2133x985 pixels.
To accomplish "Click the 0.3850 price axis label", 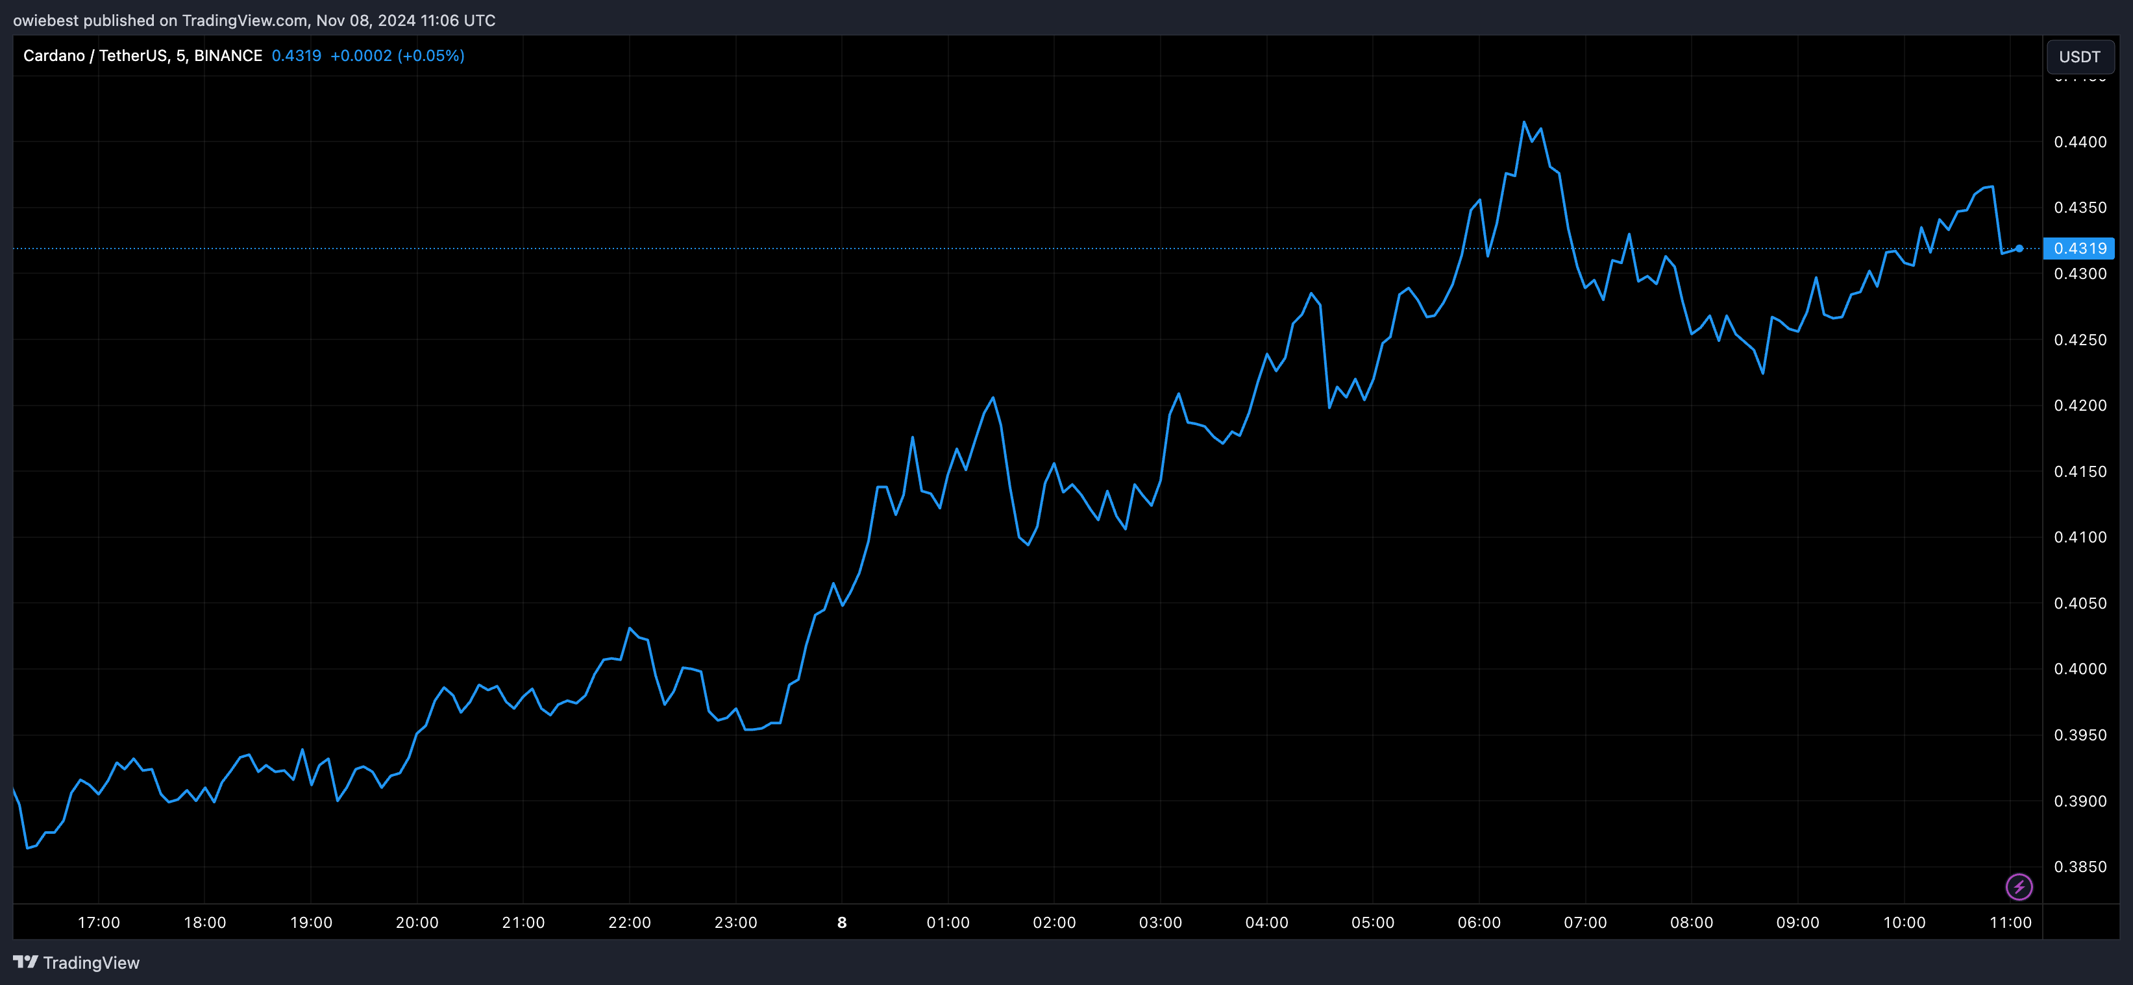I will pyautogui.click(x=2080, y=867).
